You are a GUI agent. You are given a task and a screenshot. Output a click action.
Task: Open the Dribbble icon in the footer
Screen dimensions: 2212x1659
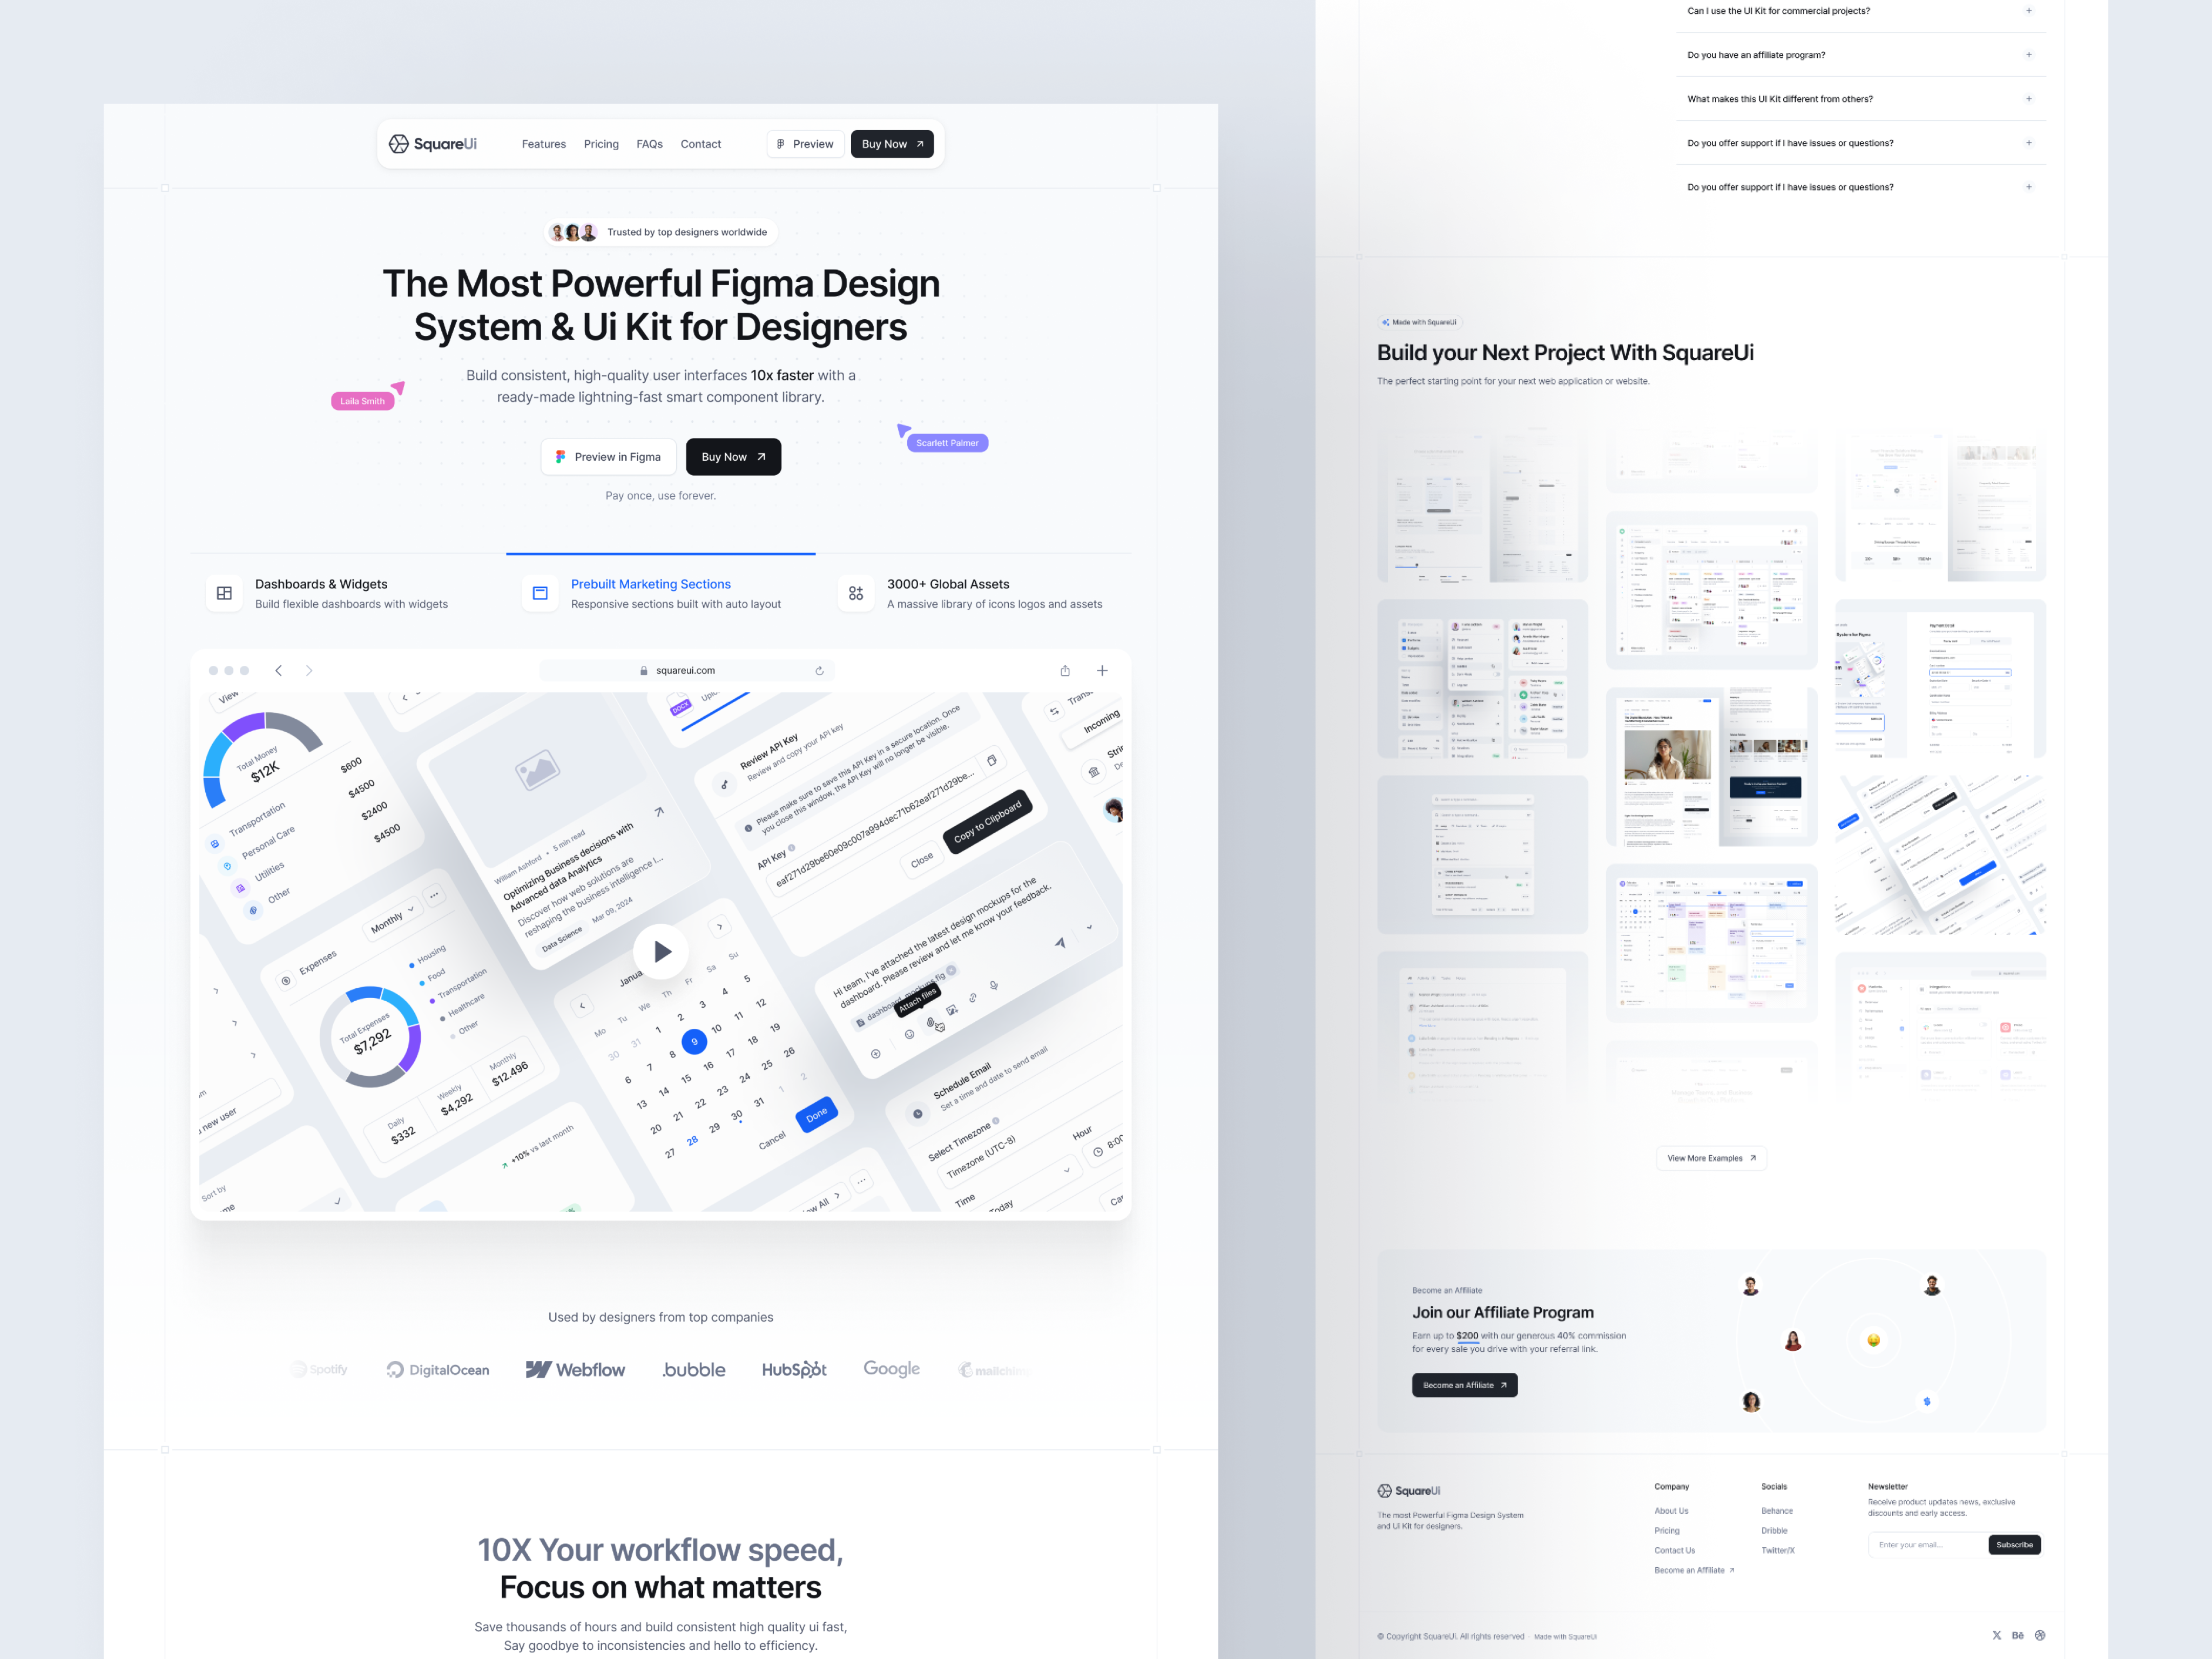2040,1636
